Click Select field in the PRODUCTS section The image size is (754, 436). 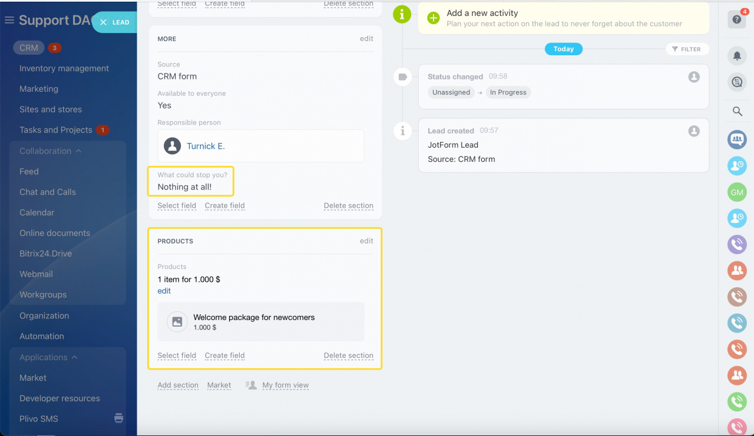(x=177, y=355)
